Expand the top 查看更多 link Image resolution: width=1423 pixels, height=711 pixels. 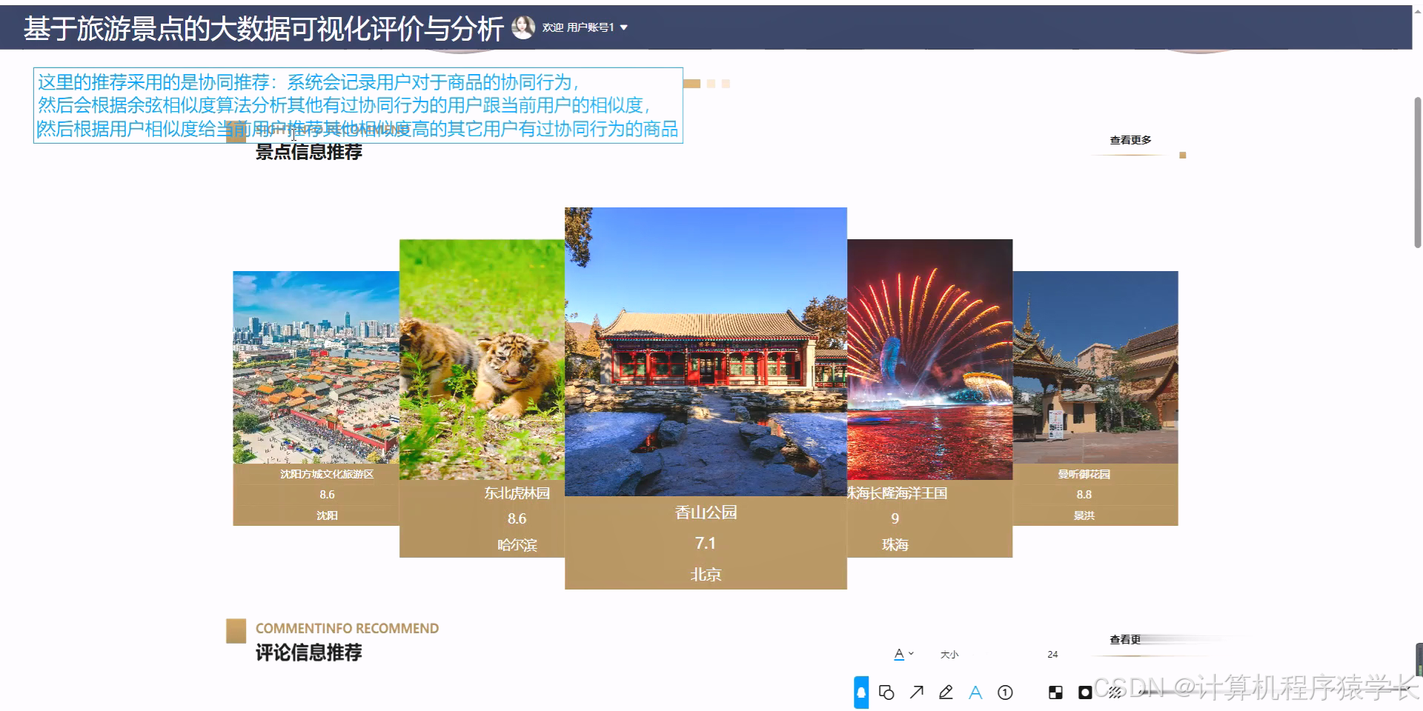pos(1130,139)
